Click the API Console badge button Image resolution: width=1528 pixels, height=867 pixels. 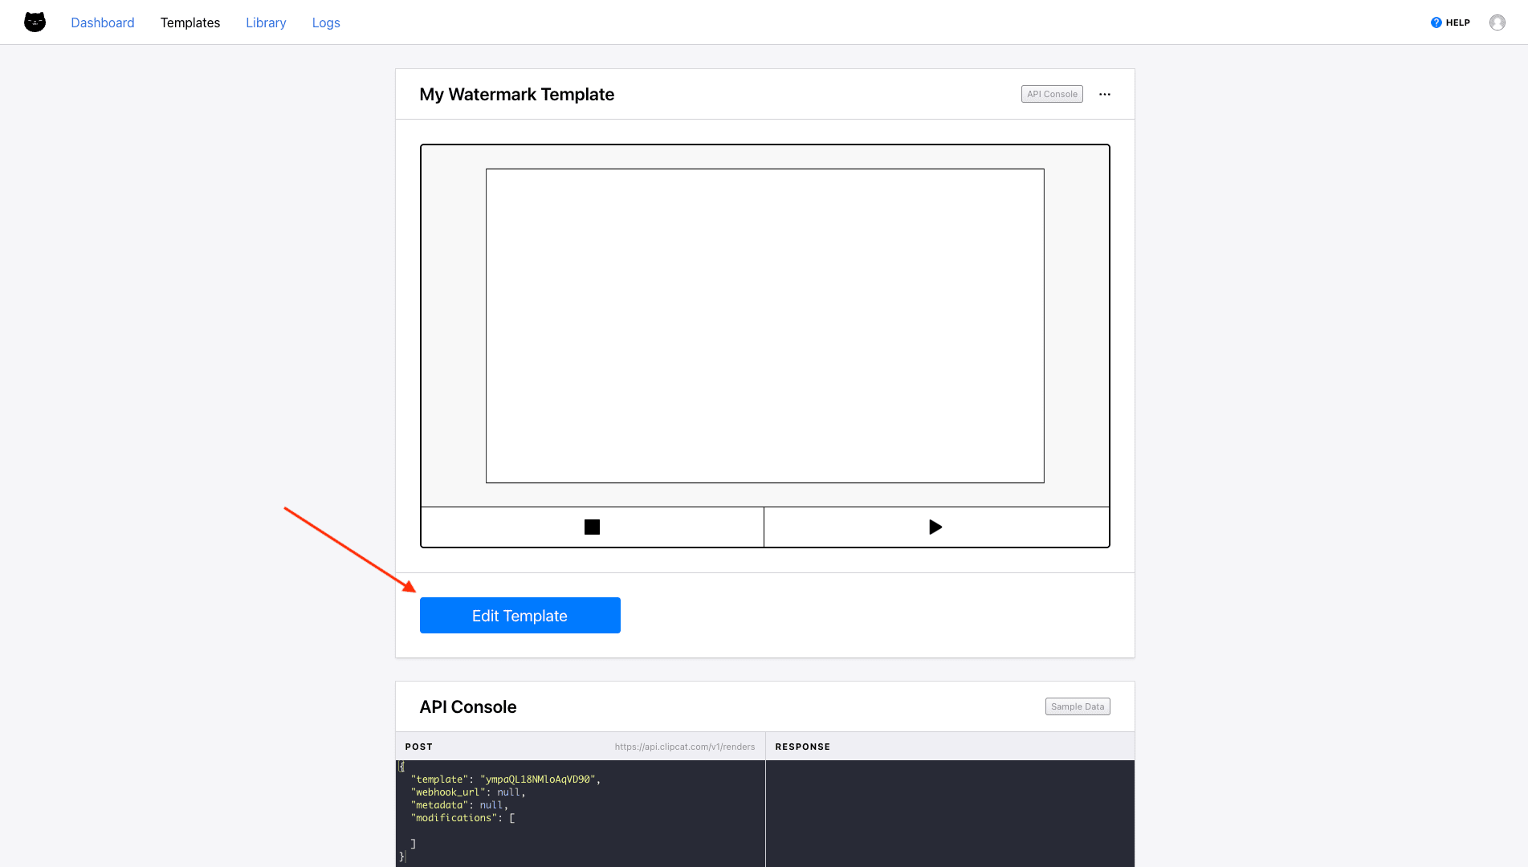(x=1052, y=94)
